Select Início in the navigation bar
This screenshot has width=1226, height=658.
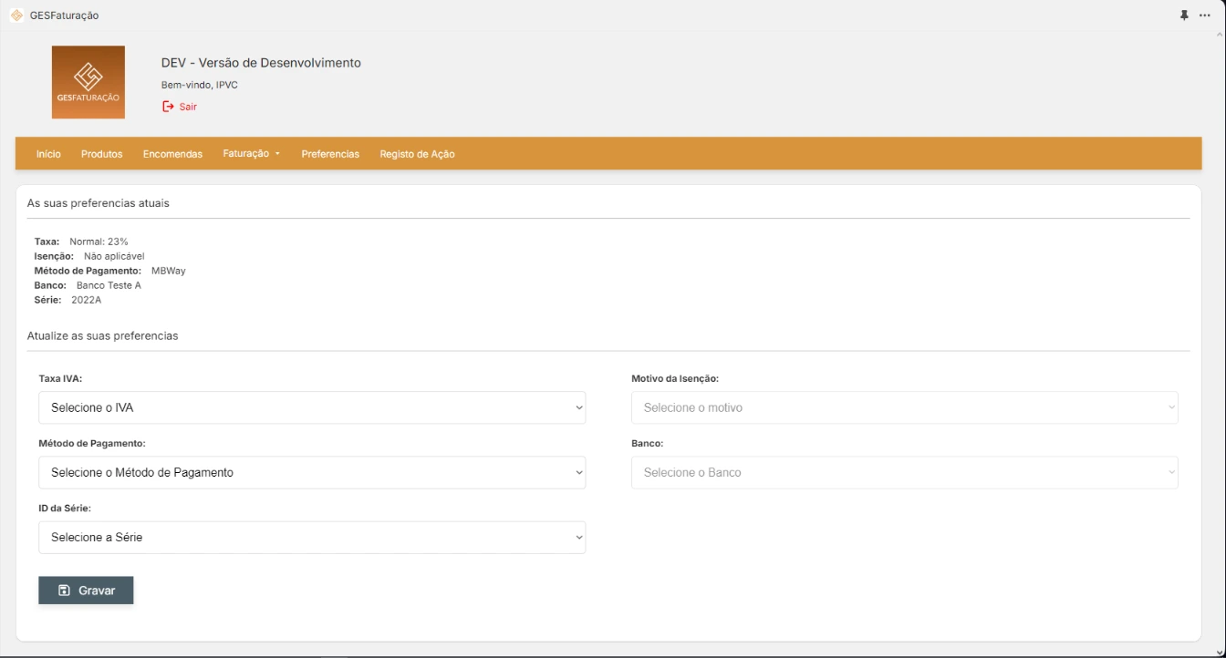click(47, 154)
